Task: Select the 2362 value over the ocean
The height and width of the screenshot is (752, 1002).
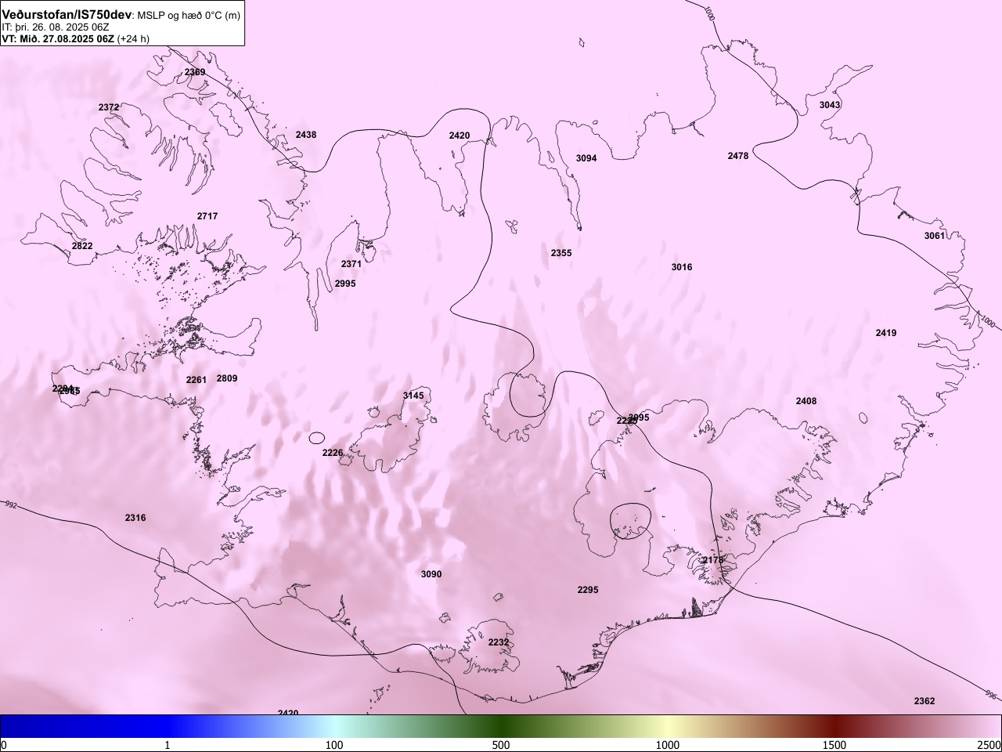Action: point(925,701)
